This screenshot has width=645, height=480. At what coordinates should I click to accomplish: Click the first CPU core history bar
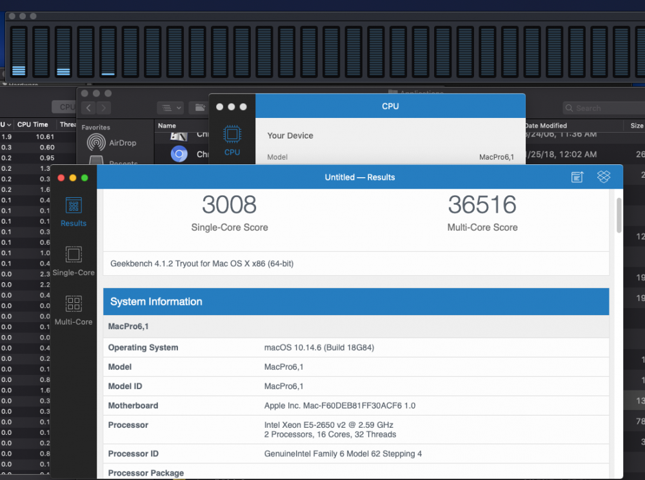pyautogui.click(x=19, y=52)
